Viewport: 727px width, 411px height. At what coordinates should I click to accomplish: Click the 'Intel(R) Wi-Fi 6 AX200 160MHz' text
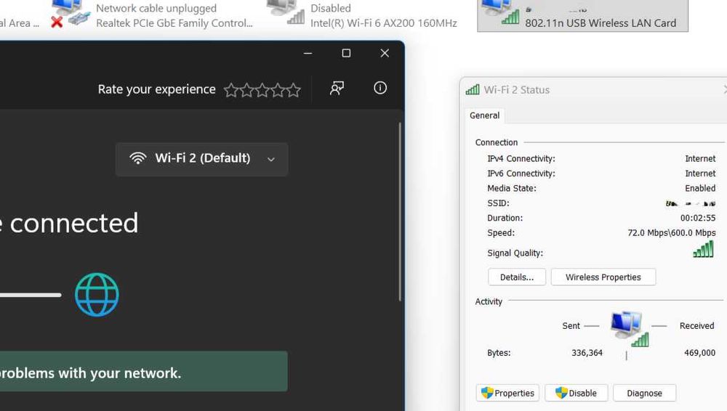pos(384,23)
